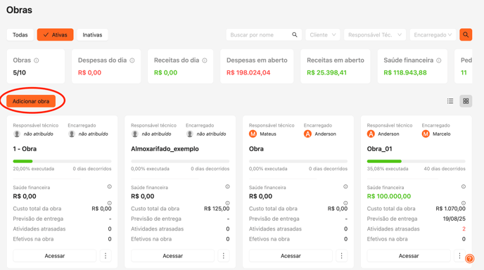Image resolution: width=484 pixels, height=270 pixels.
Task: Show Custo total info on 1 - Obra
Action: pos(110,203)
